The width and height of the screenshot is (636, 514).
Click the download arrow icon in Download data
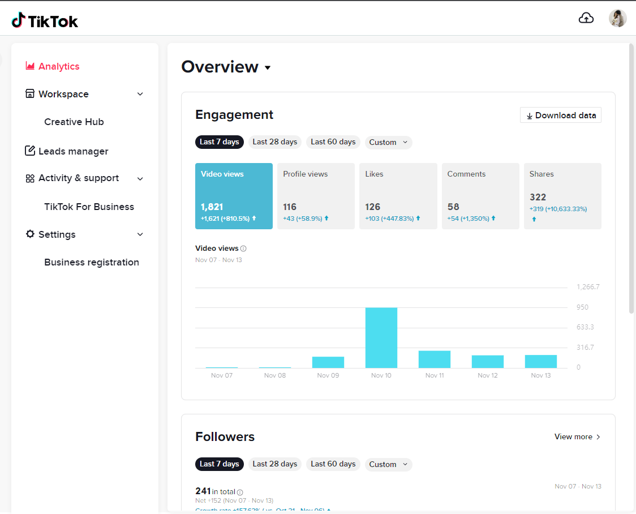pos(529,116)
